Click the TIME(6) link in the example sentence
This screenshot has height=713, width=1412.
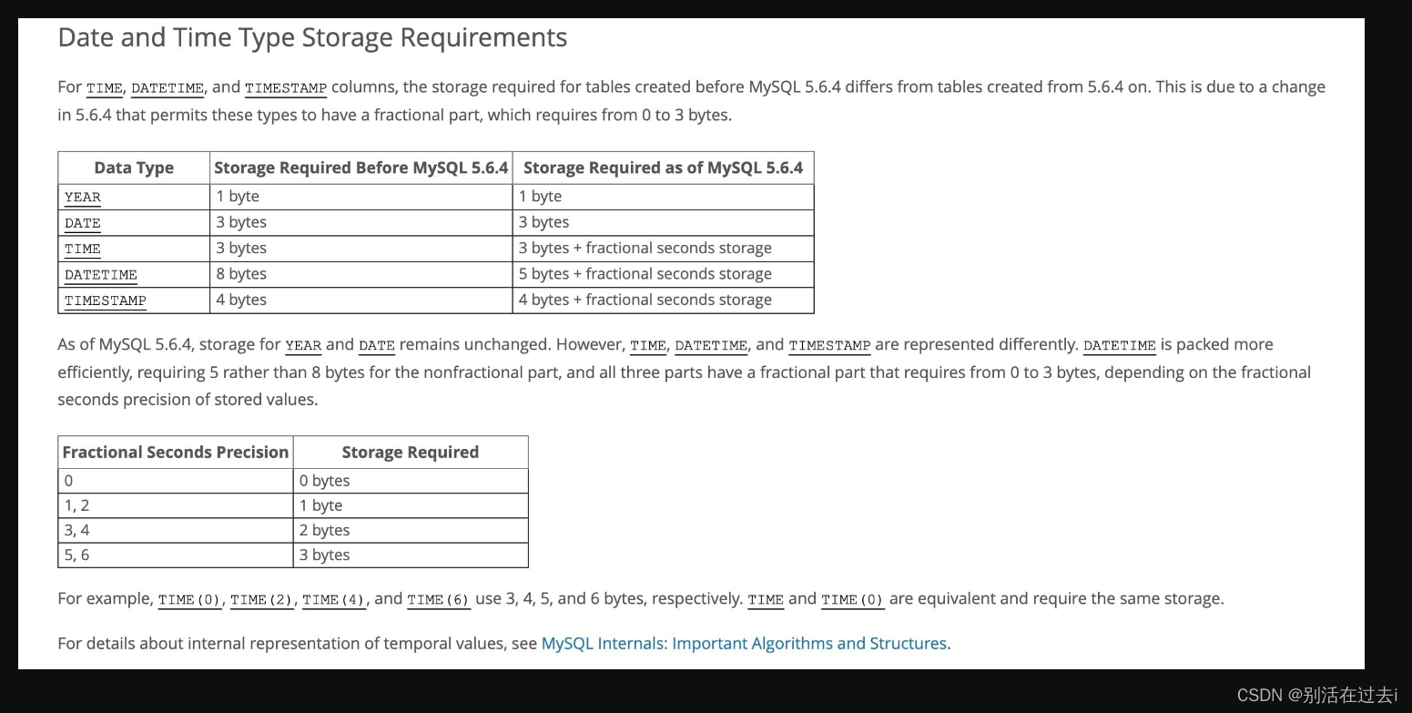(x=438, y=600)
